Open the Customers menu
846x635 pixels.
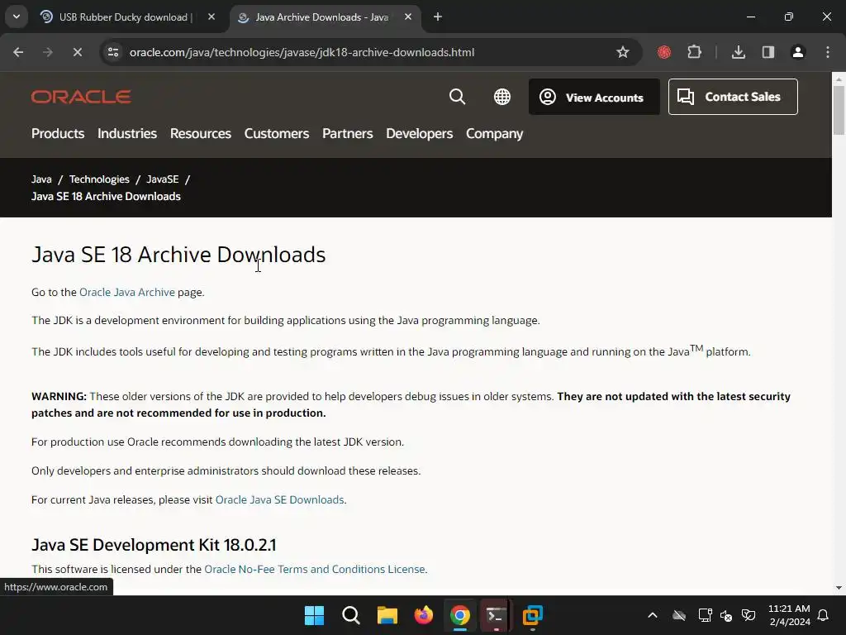pyautogui.click(x=277, y=133)
